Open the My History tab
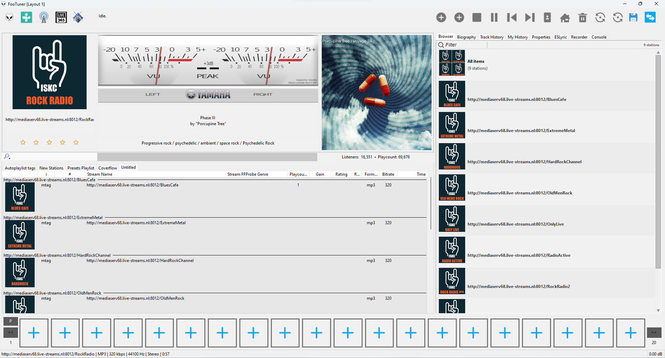The height and width of the screenshot is (358, 665). [517, 37]
